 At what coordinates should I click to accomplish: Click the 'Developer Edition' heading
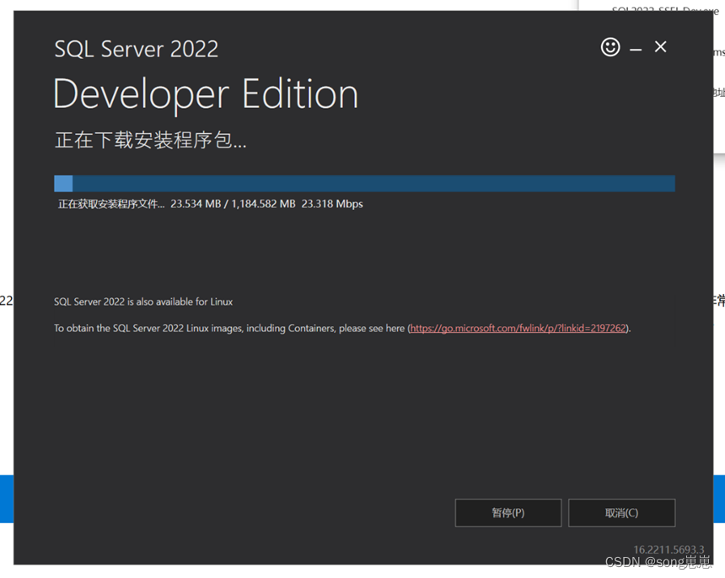pyautogui.click(x=206, y=94)
